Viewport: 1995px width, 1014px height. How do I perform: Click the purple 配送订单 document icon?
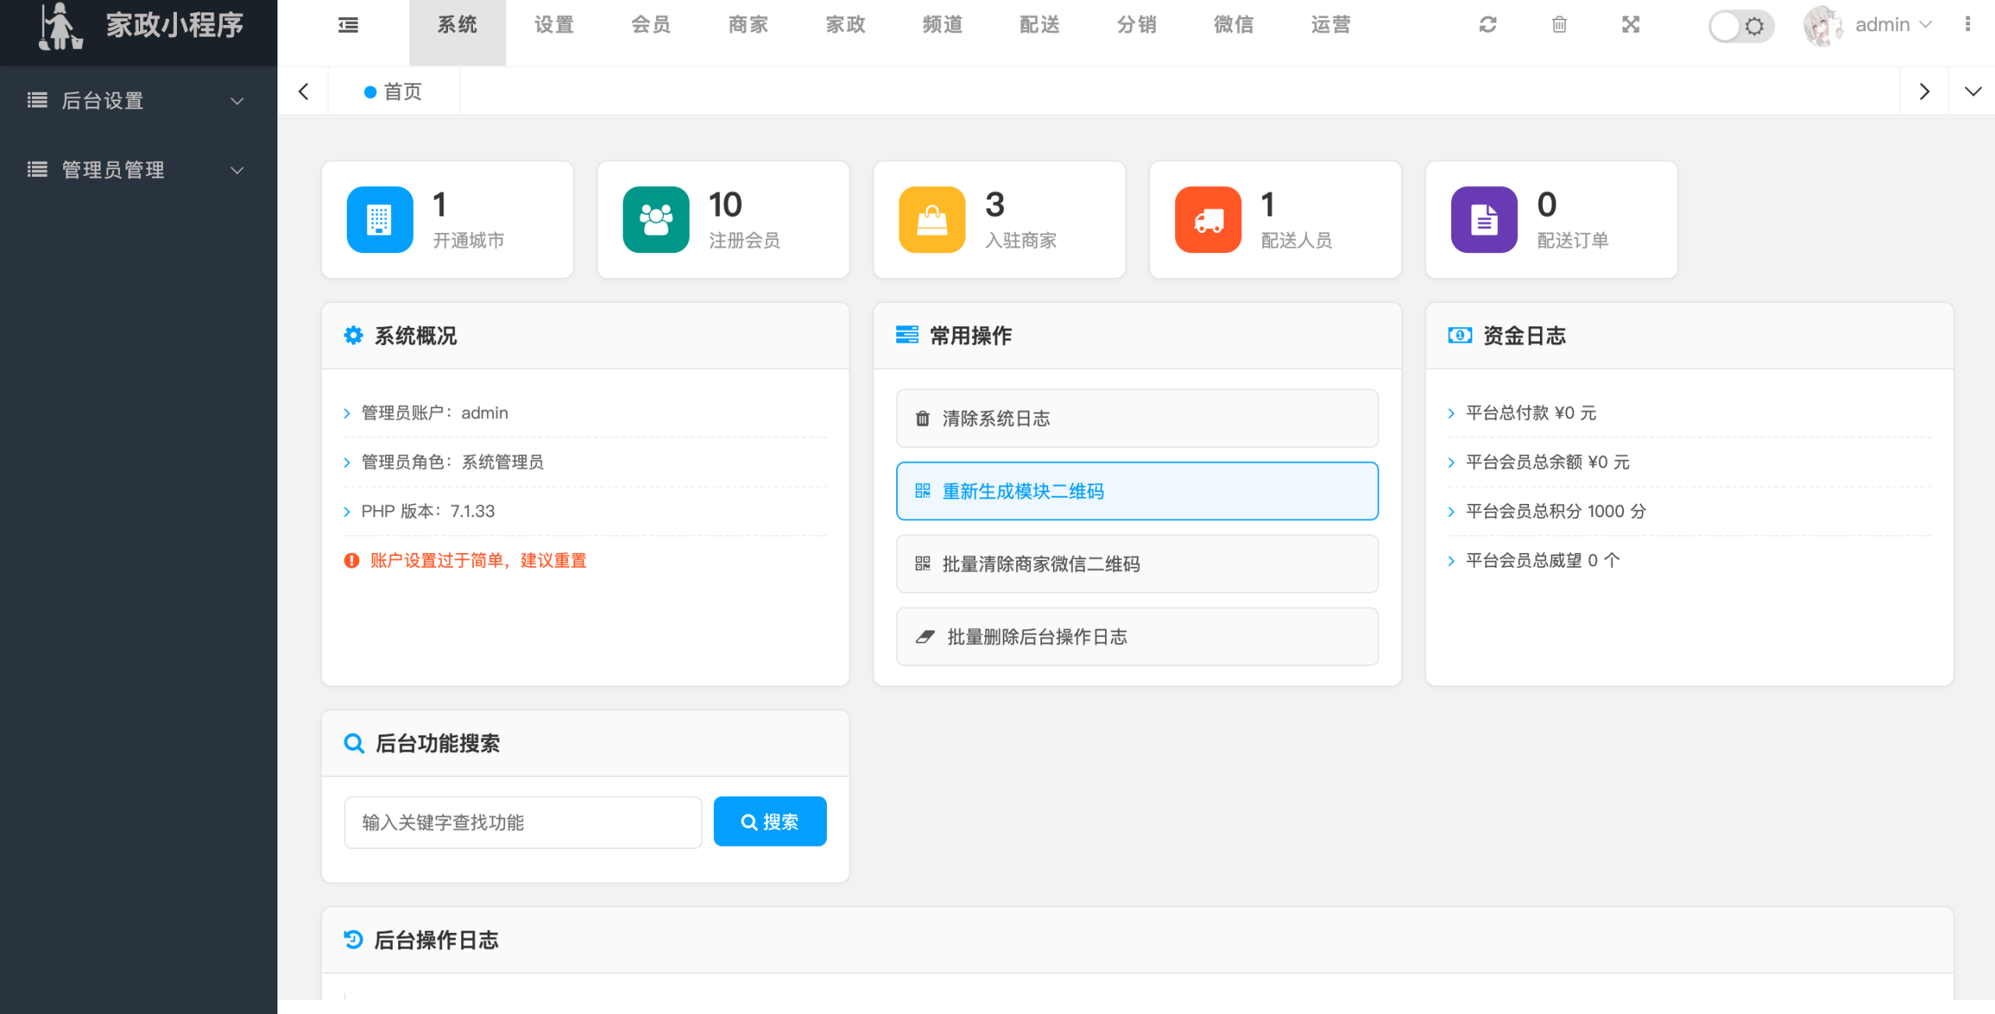(x=1484, y=220)
